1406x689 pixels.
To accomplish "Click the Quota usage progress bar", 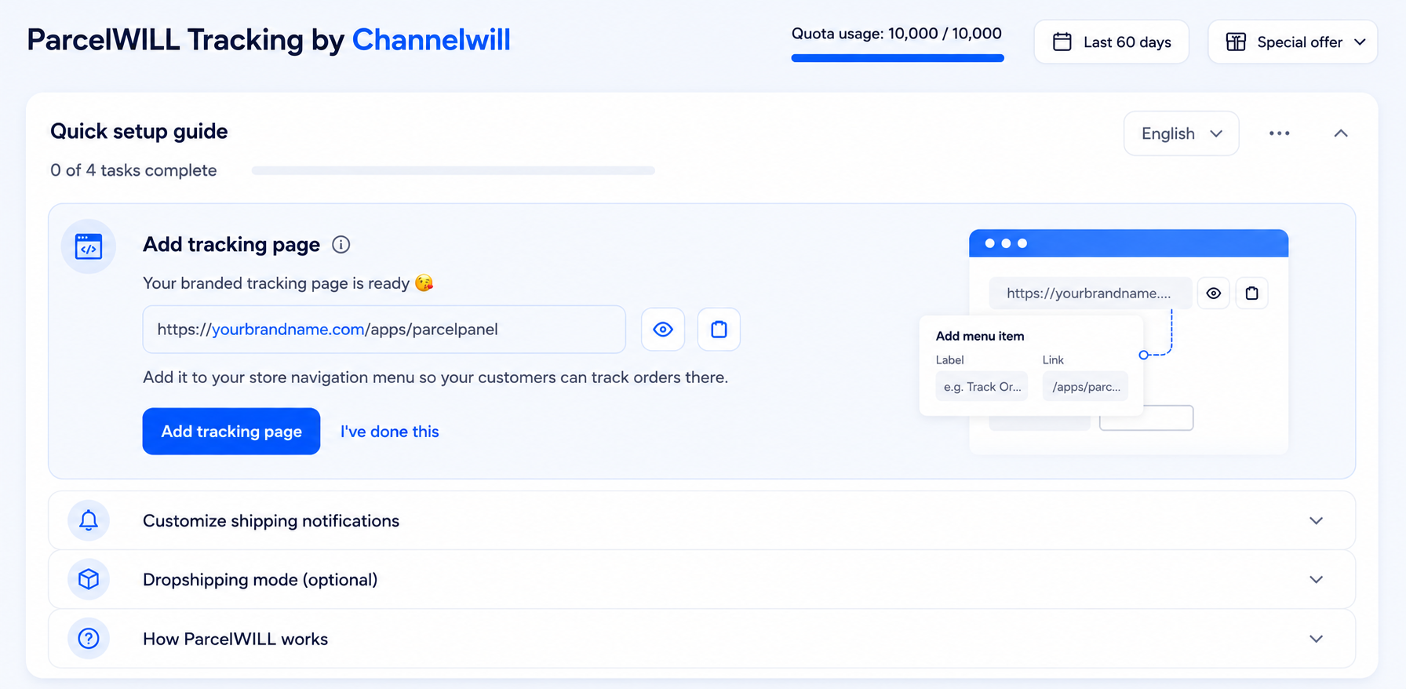I will (x=898, y=57).
